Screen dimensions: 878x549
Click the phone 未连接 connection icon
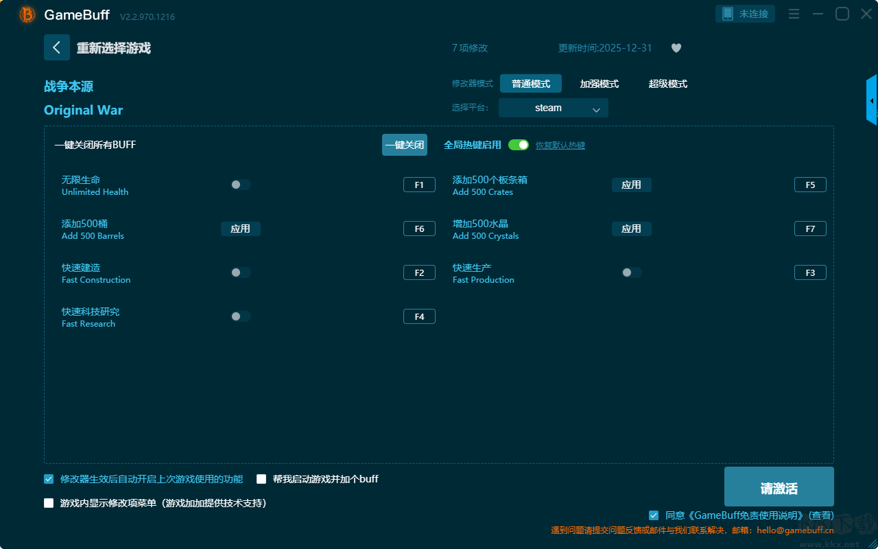[x=728, y=14]
